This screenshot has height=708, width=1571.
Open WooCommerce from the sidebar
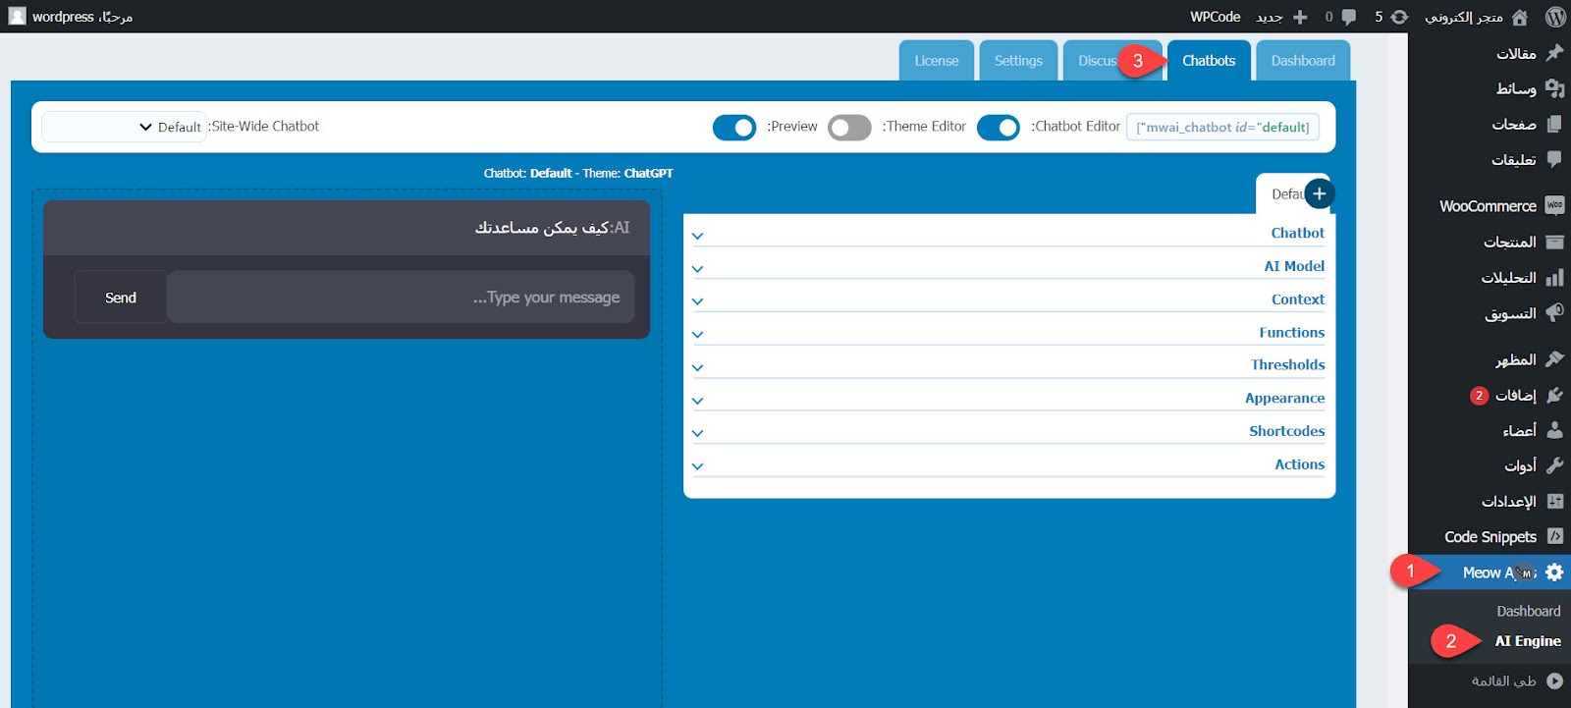[1488, 206]
